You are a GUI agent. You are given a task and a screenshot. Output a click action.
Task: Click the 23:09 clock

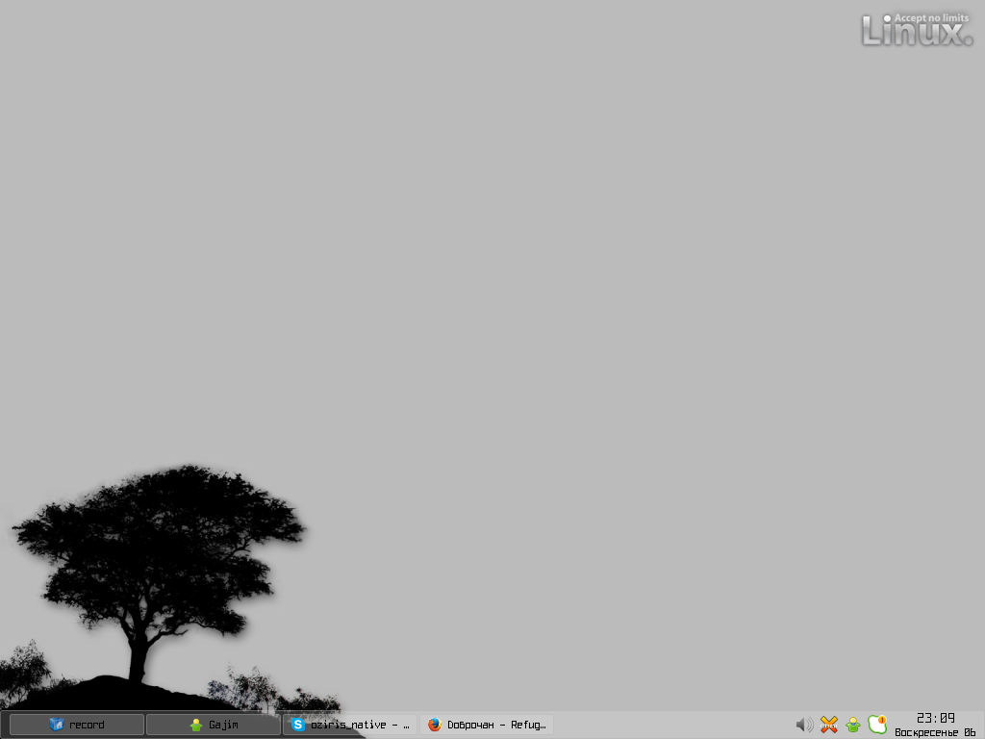point(935,718)
